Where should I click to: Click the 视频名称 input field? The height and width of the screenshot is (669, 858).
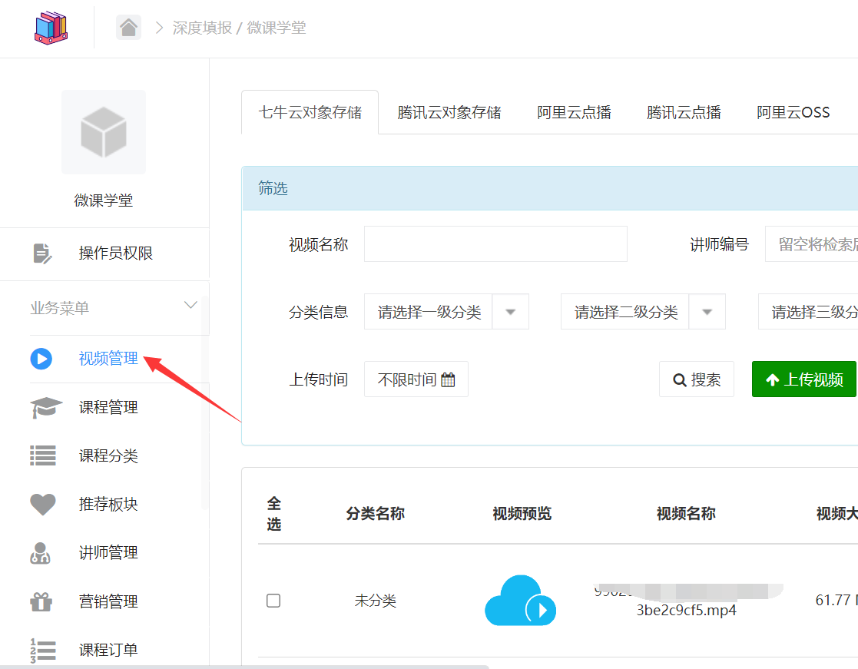point(495,244)
